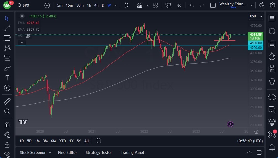This screenshot has height=158, width=278.
Task: Expand the Stock Screener dropdown arrow
Action: point(50,152)
